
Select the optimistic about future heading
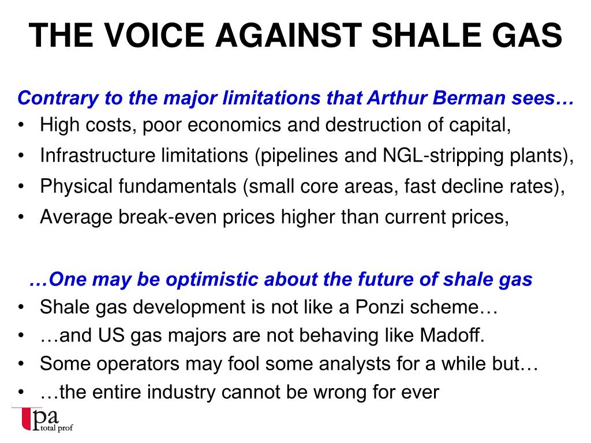pyautogui.click(x=281, y=280)
